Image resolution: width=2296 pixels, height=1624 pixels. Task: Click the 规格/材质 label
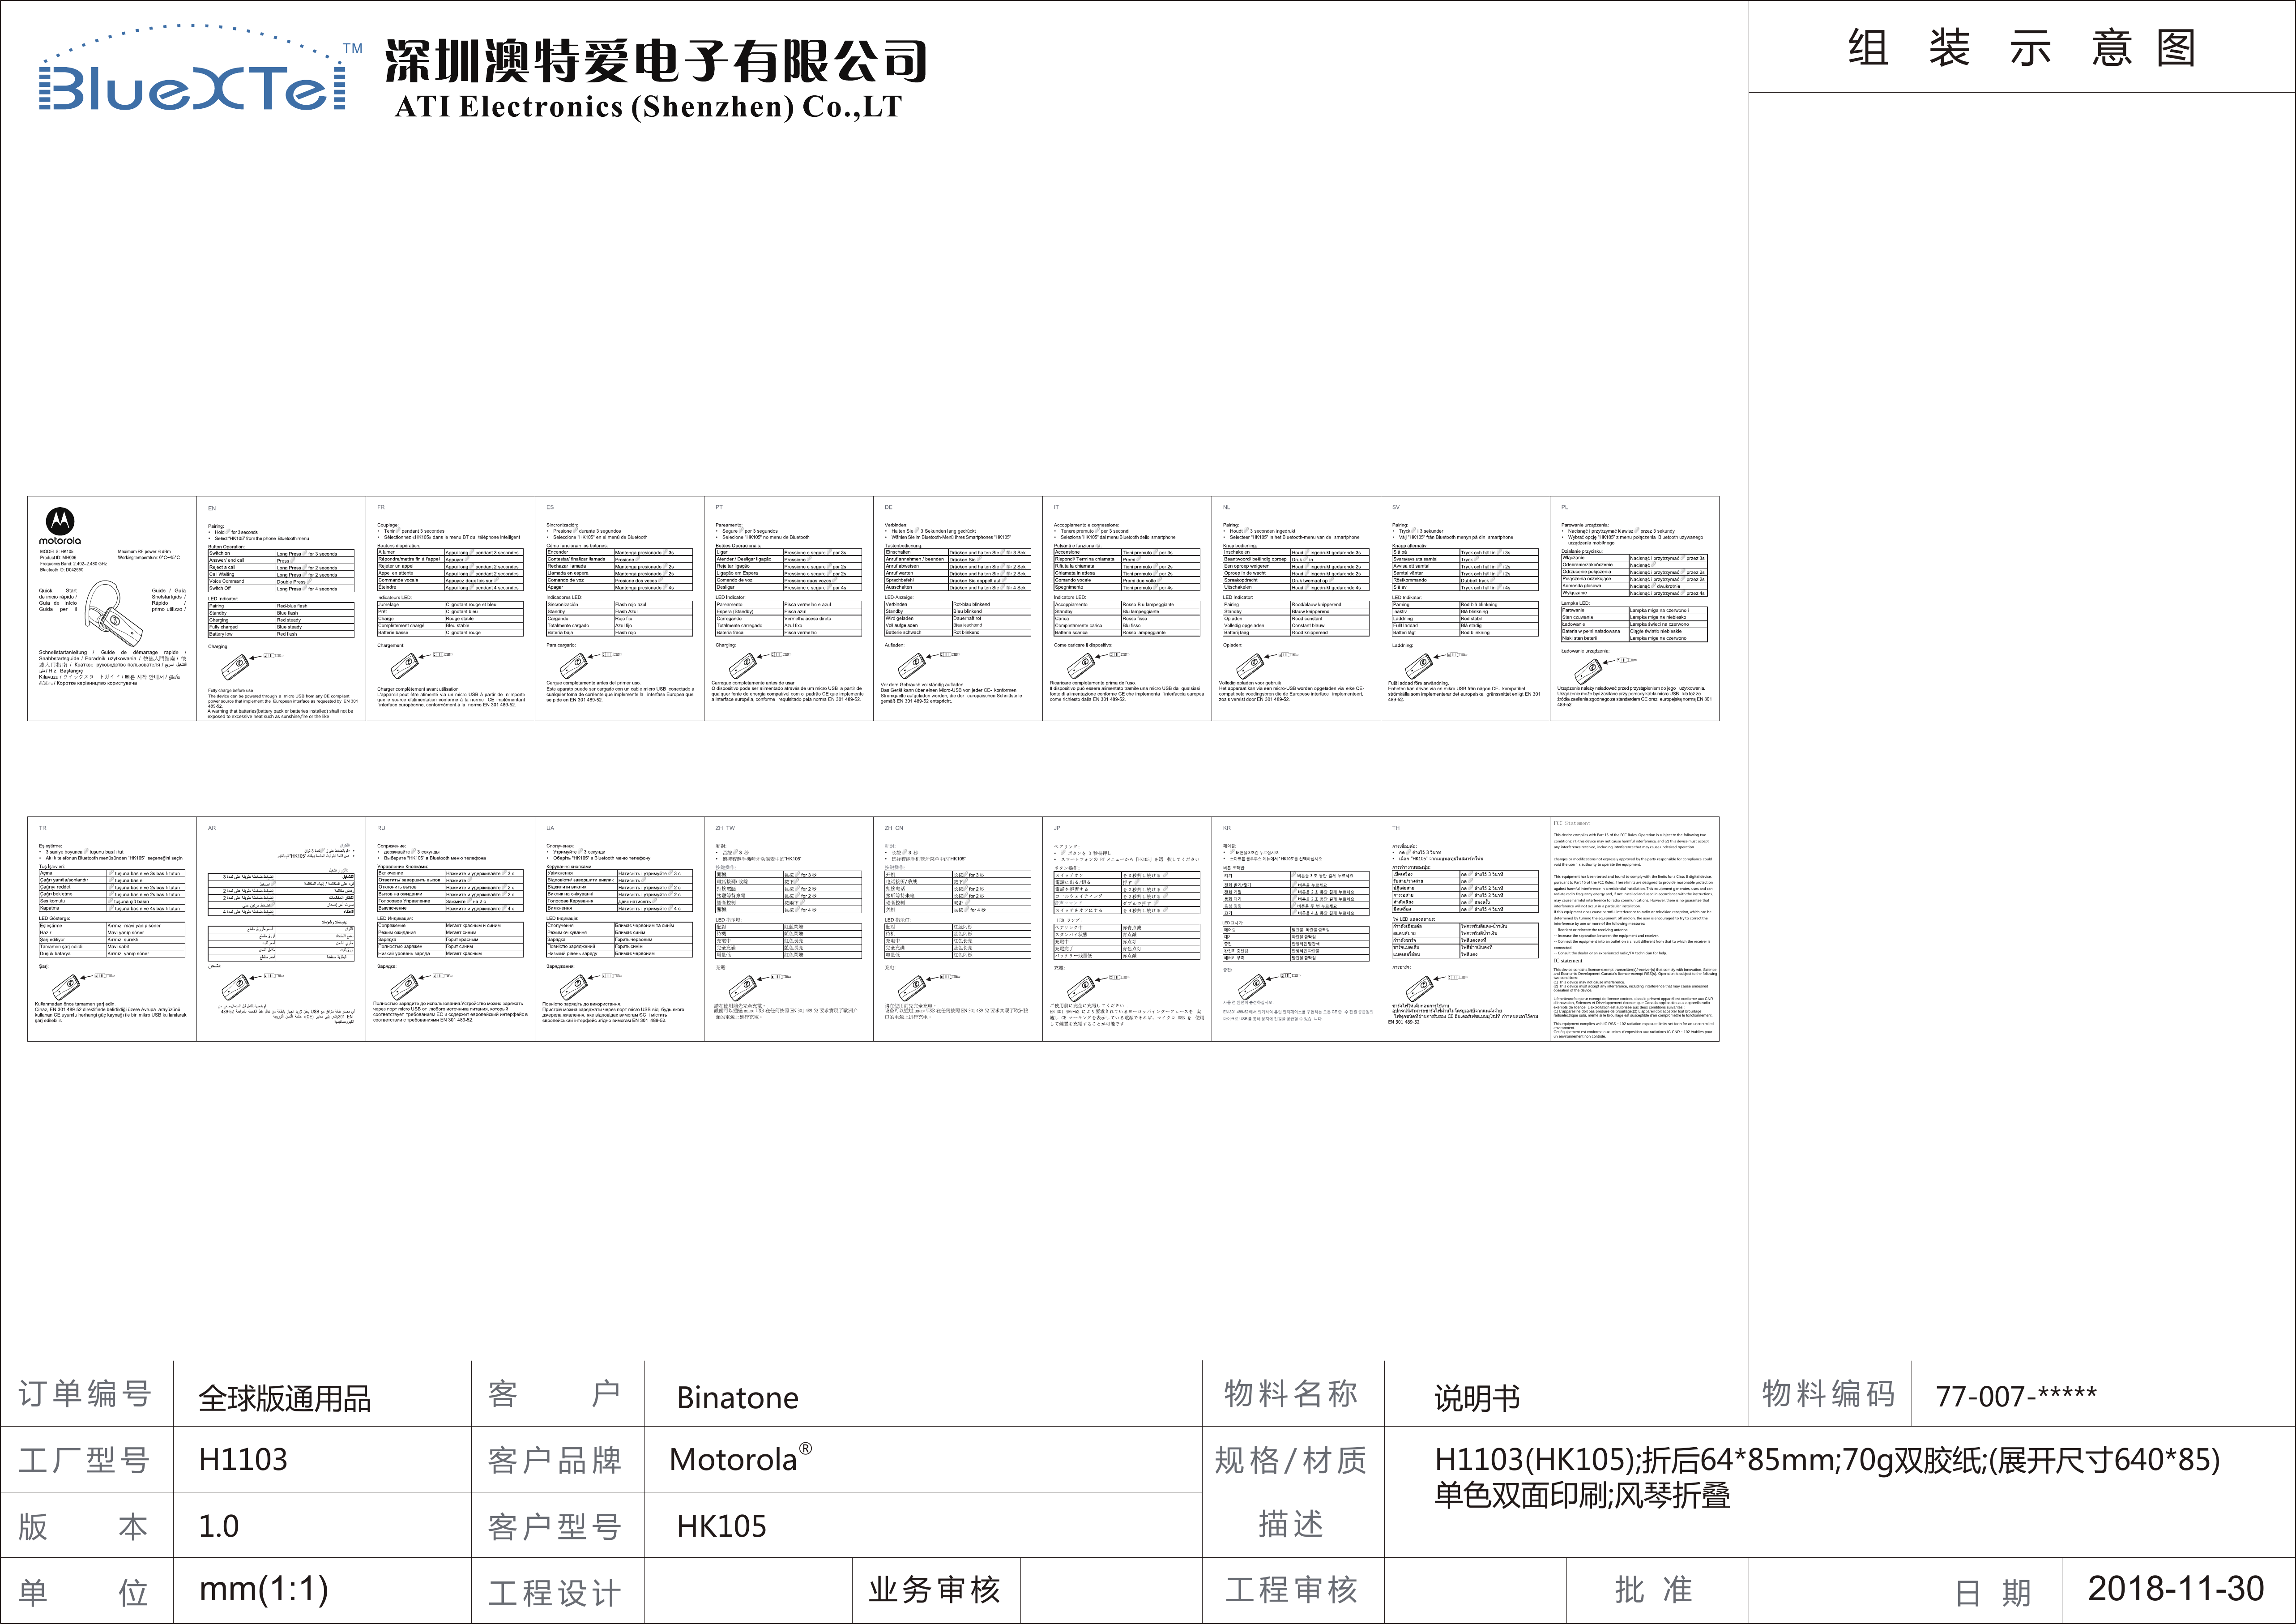(1291, 1460)
